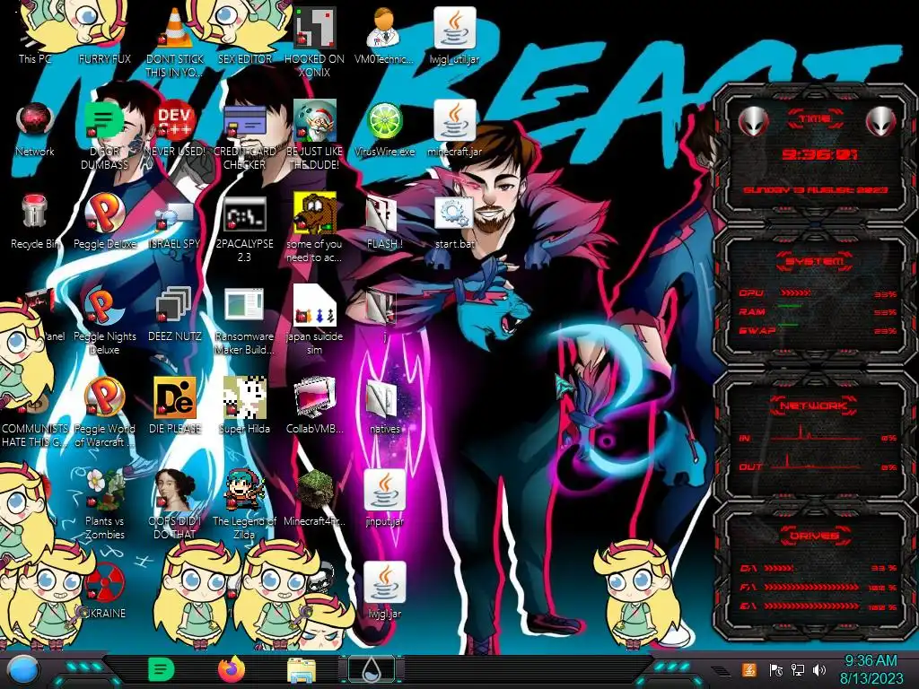Click the OUT traffic graph in NETWORK widget
This screenshot has width=919, height=689.
(x=818, y=464)
